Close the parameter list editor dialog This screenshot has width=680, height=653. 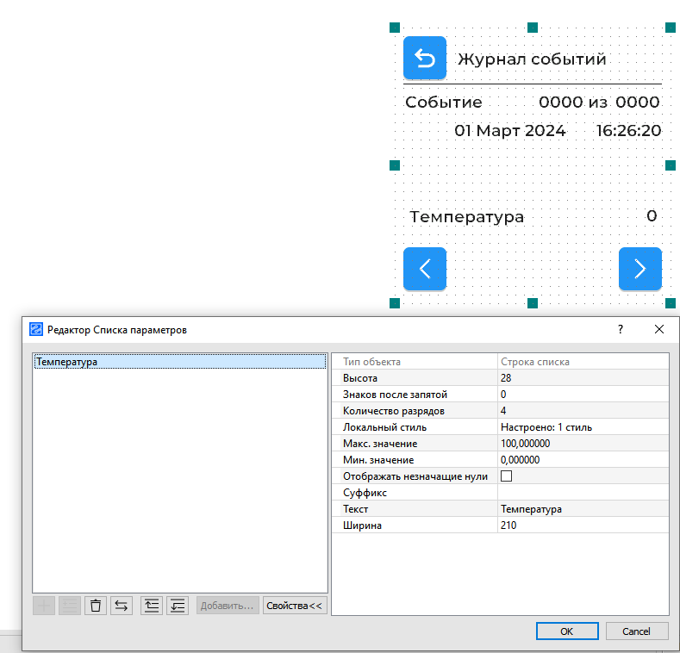click(x=659, y=329)
